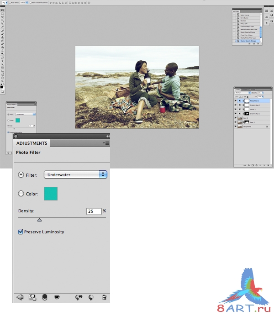
Task: Select Color radio button in large Adjustments panel
Action: [21, 194]
